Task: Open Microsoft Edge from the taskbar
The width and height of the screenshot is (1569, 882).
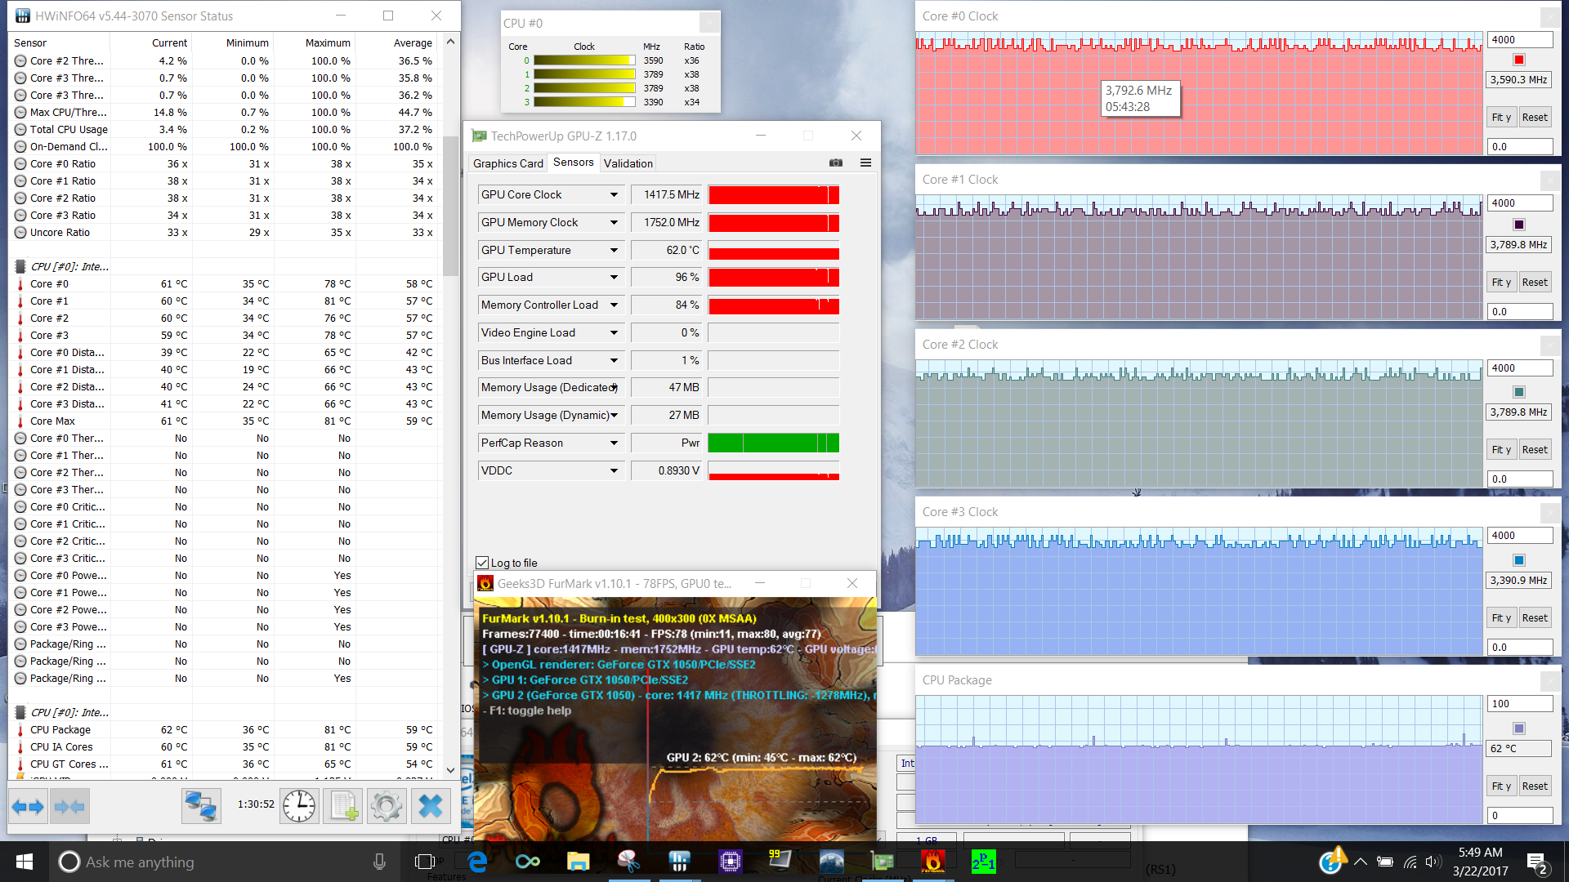Action: point(477,862)
